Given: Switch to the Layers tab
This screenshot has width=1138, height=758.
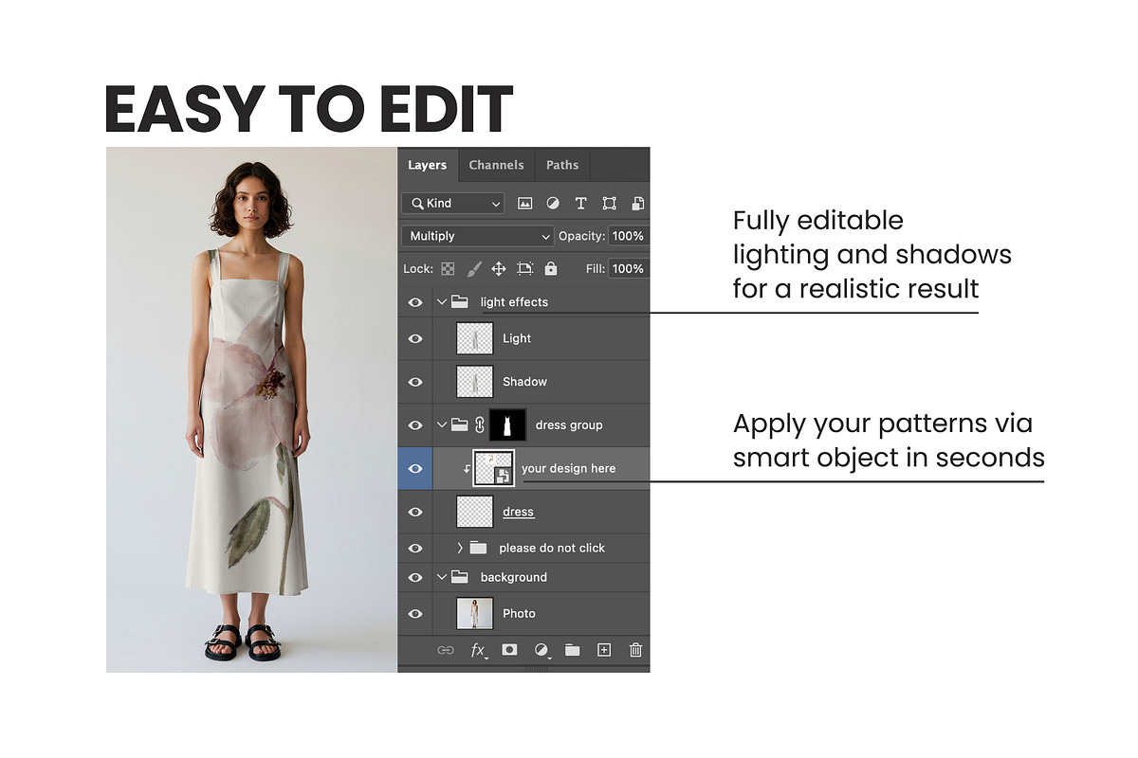Looking at the screenshot, I should 428,165.
